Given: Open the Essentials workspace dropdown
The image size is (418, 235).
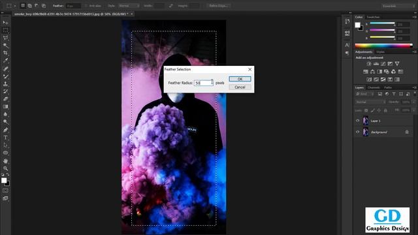Looking at the screenshot, I should (x=398, y=6).
